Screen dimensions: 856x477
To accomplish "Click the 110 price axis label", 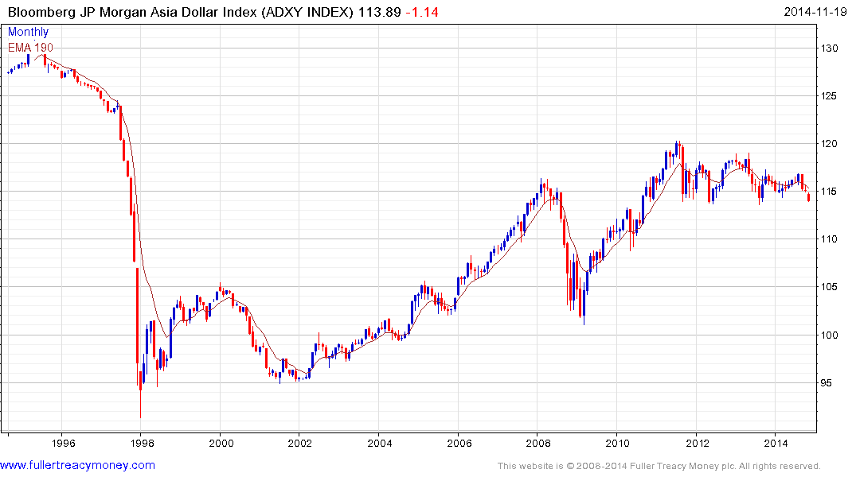I will pyautogui.click(x=830, y=239).
